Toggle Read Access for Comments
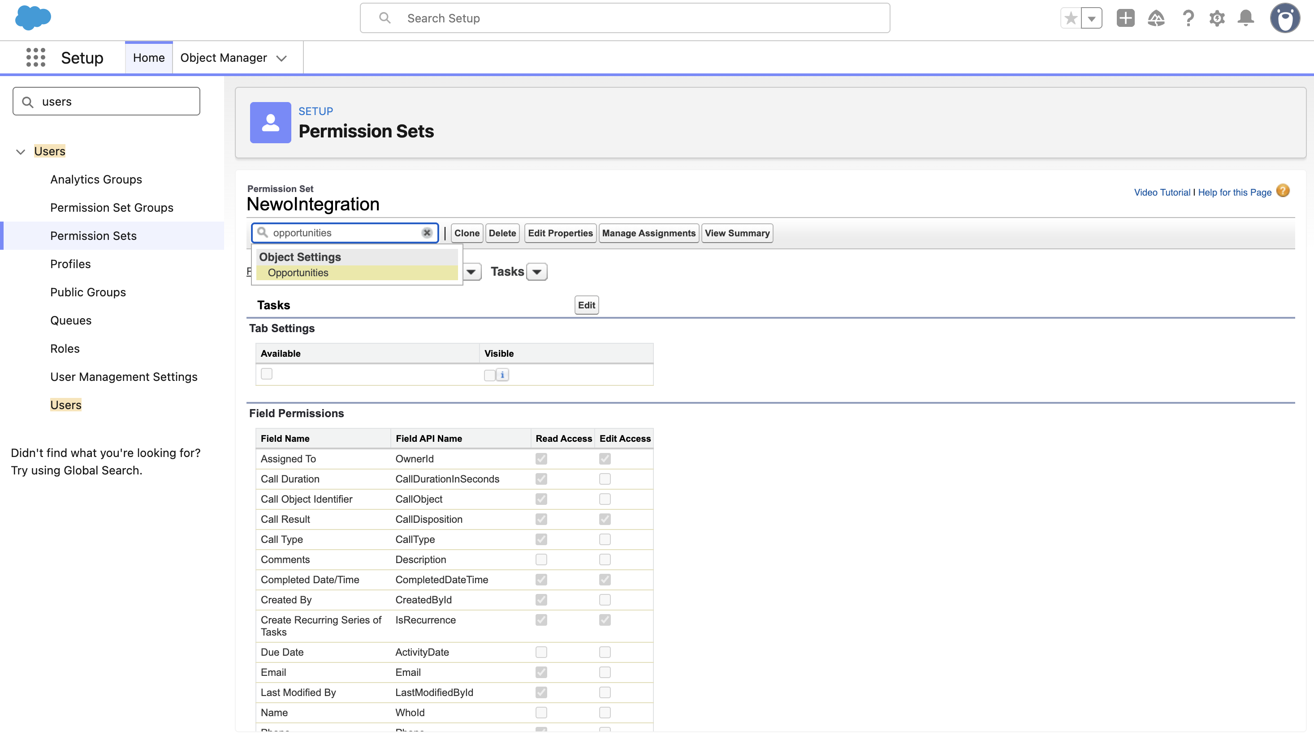Image resolution: width=1314 pixels, height=743 pixels. tap(541, 560)
